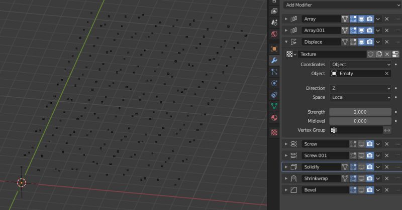Open the Physics properties tab
Image resolution: width=402 pixels, height=210 pixels.
tap(274, 83)
